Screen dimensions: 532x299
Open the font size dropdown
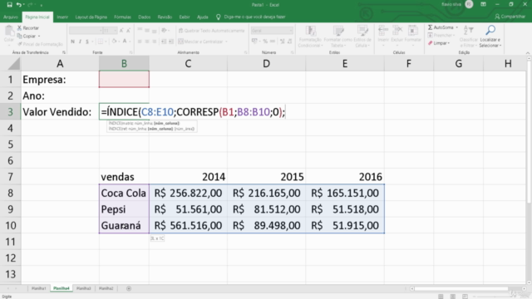point(116,31)
